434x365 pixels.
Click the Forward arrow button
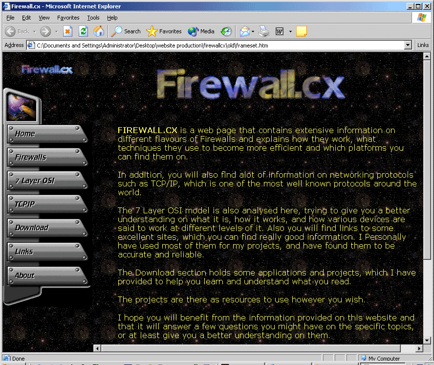[x=45, y=31]
